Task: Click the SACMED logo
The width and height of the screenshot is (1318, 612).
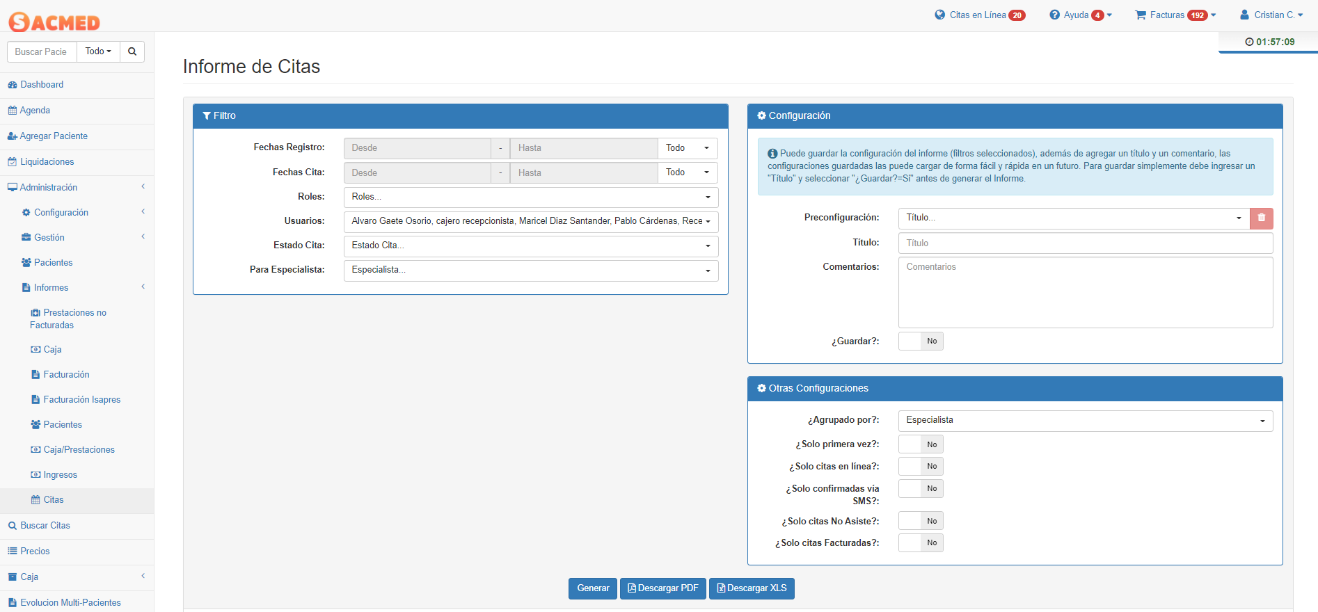Action: [54, 22]
